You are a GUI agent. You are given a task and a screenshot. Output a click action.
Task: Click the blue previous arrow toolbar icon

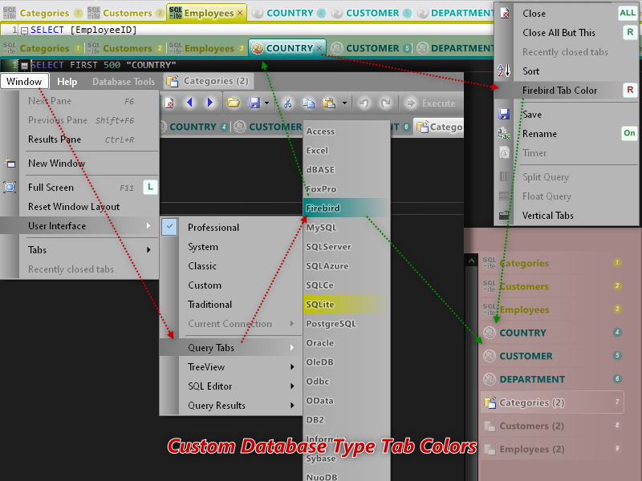(189, 103)
